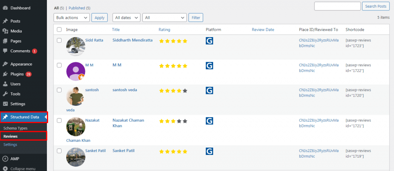Tick the checkbox for santosh veda row
Image resolution: width=394 pixels, height=171 pixels.
(59, 90)
